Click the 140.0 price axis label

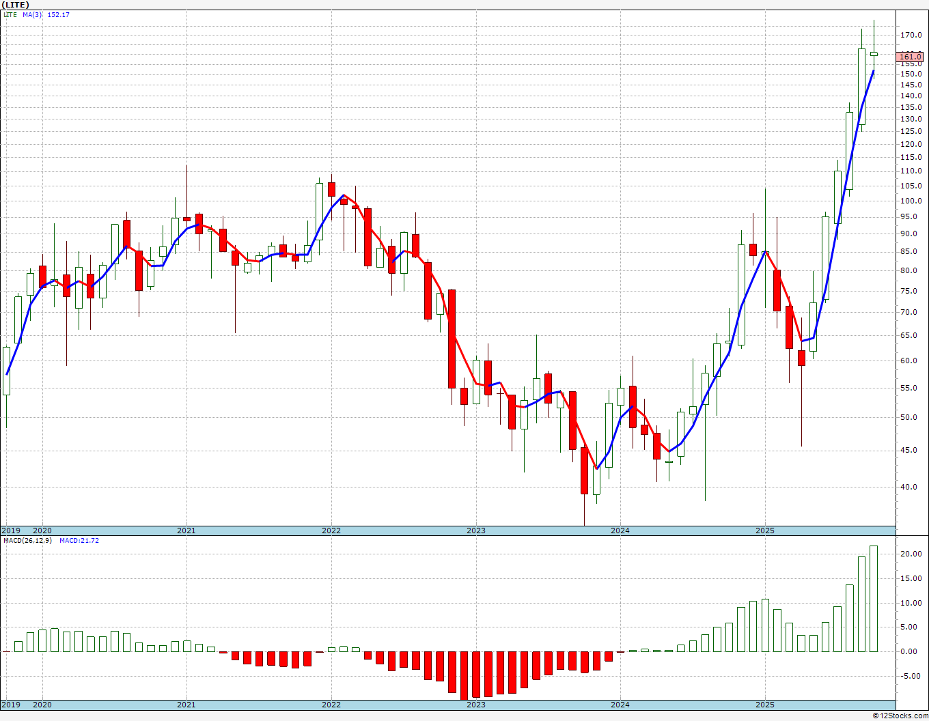pyautogui.click(x=911, y=96)
